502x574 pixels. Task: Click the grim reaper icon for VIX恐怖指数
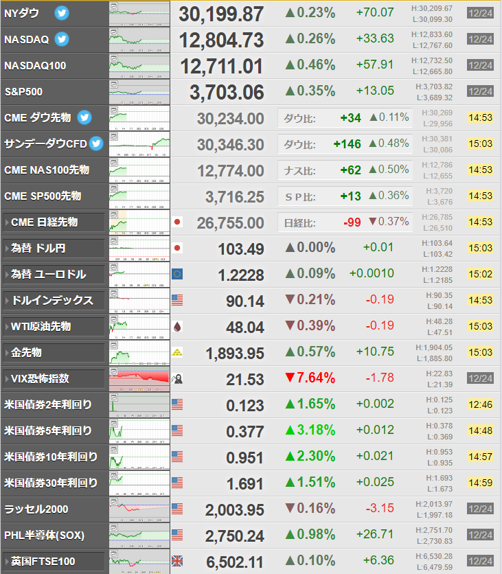(177, 378)
